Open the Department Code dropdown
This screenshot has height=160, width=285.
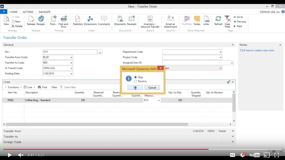[x=220, y=52]
